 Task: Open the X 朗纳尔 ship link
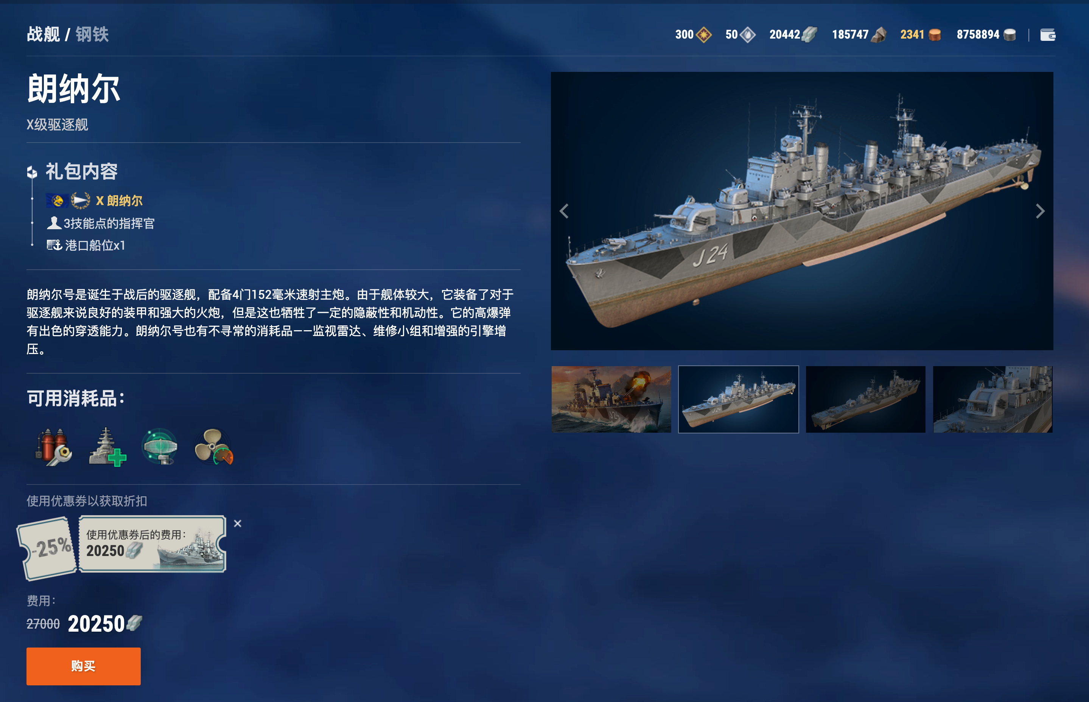click(119, 200)
